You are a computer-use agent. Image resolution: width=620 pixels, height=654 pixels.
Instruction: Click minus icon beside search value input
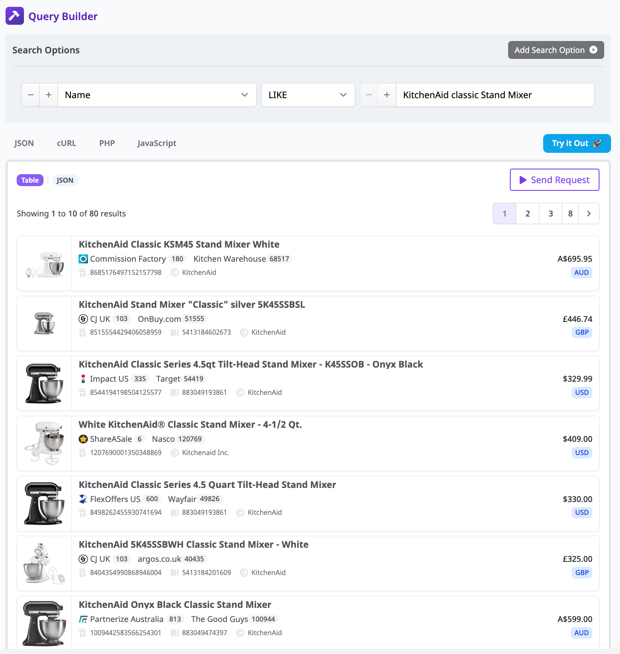tap(369, 95)
